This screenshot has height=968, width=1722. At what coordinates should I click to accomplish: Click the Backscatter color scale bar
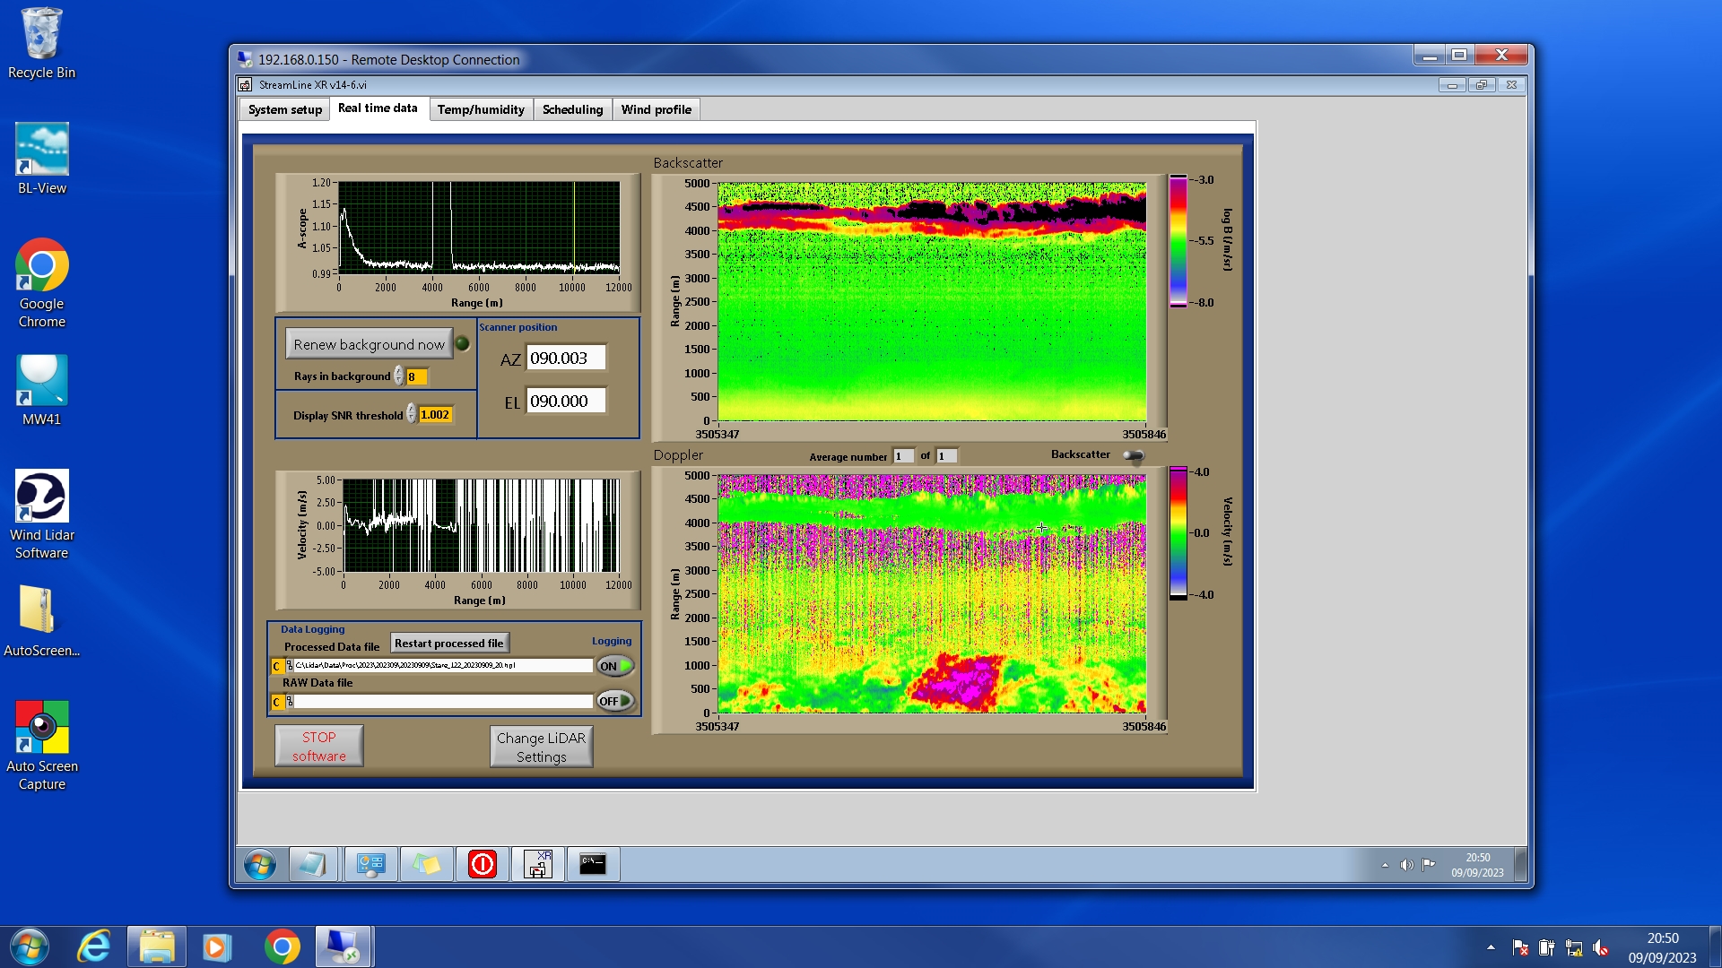coord(1178,240)
